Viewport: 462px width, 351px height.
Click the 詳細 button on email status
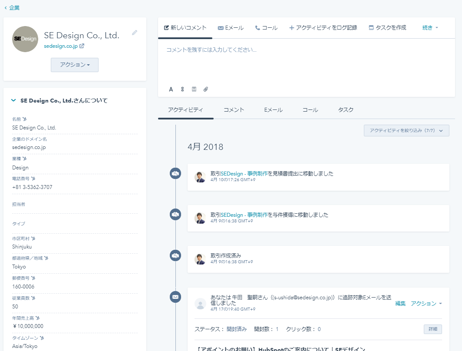click(433, 329)
